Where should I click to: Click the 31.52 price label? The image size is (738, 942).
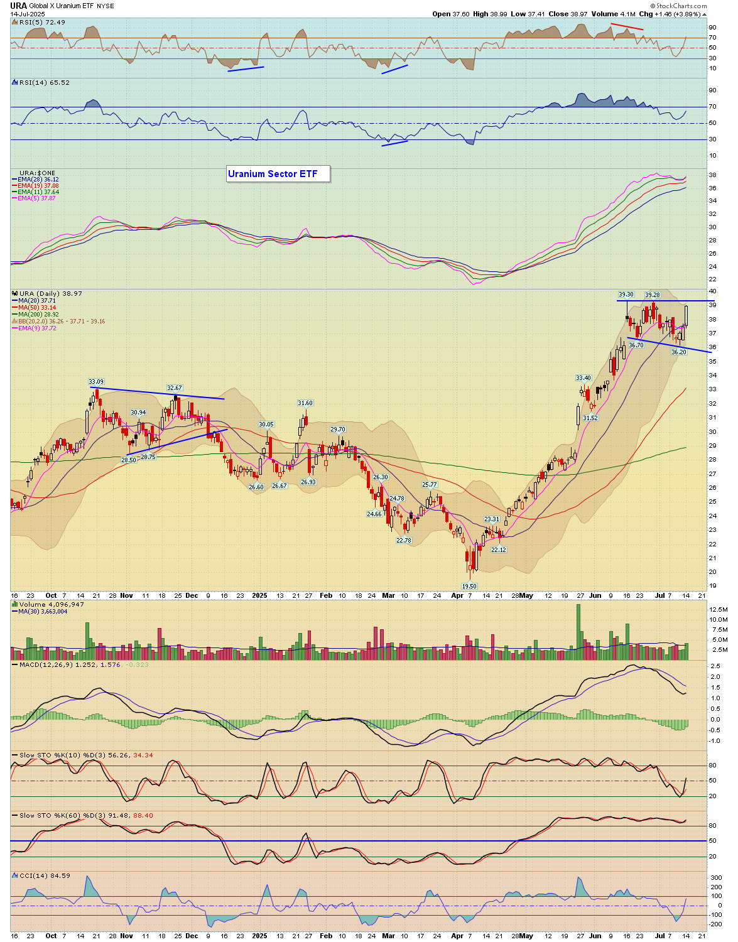(x=590, y=418)
